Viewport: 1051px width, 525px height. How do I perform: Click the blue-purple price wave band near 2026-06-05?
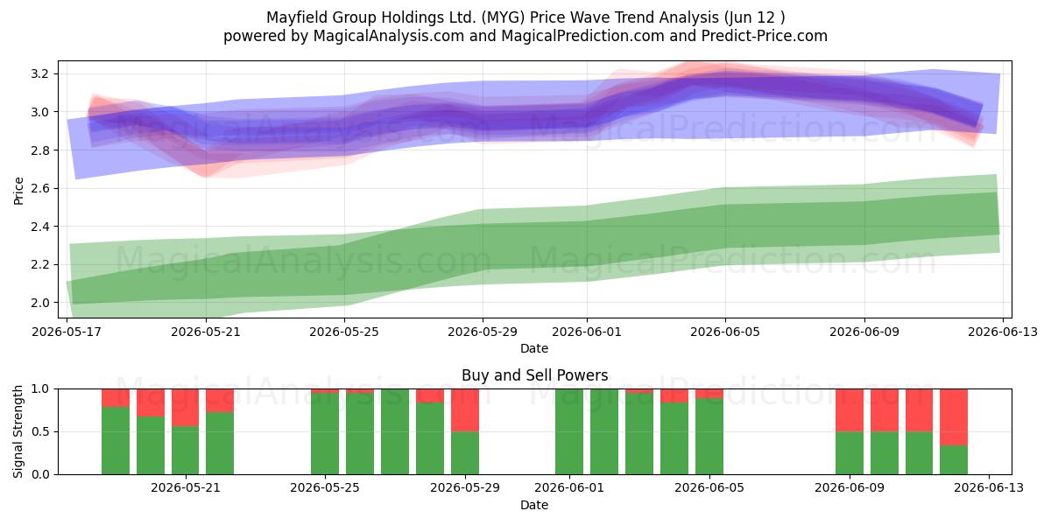(724, 86)
